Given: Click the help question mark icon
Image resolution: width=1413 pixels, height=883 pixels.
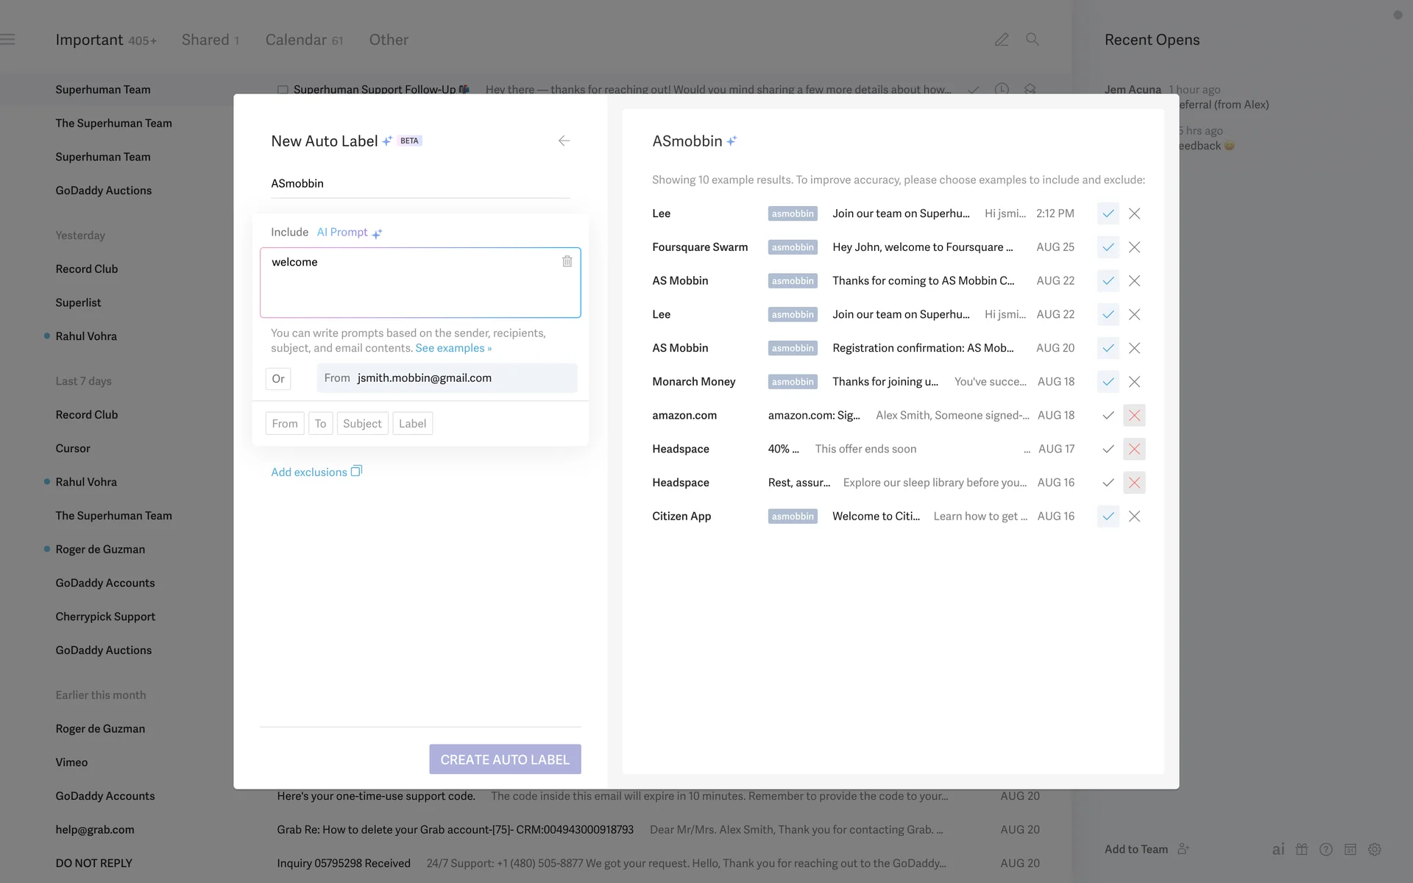Looking at the screenshot, I should (1325, 849).
